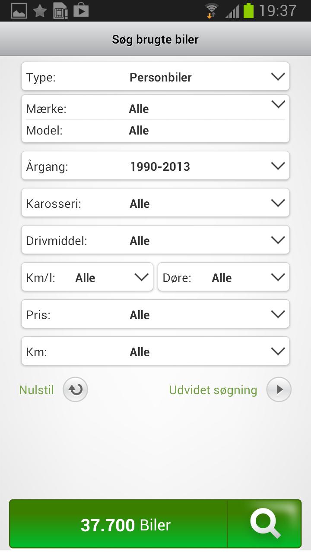Select the Model row showing Alle
The width and height of the screenshot is (311, 552).
[x=155, y=131]
